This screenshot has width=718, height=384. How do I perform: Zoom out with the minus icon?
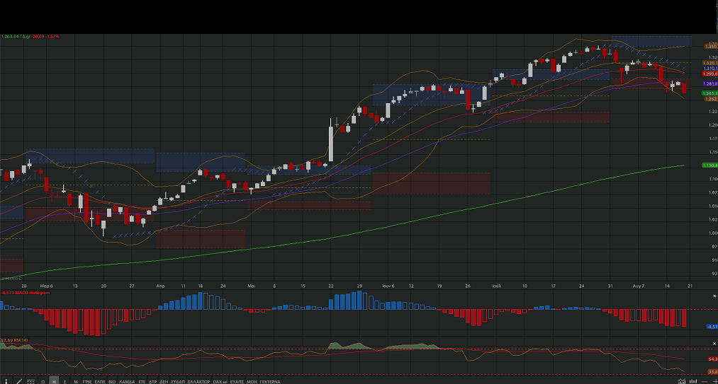(705, 382)
